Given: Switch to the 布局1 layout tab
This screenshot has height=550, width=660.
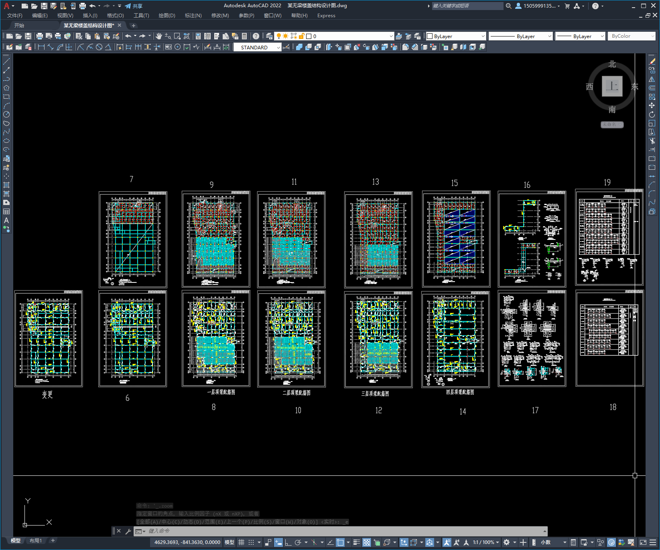Looking at the screenshot, I should click(36, 541).
